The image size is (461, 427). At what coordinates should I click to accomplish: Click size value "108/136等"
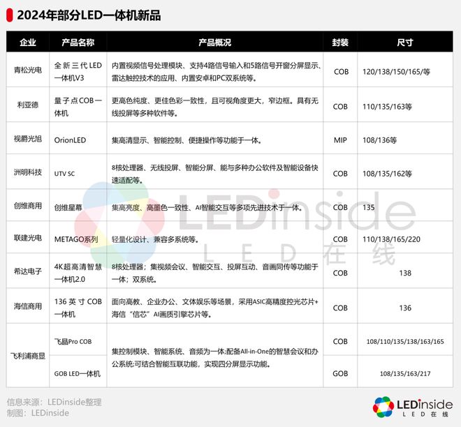pyautogui.click(x=379, y=140)
